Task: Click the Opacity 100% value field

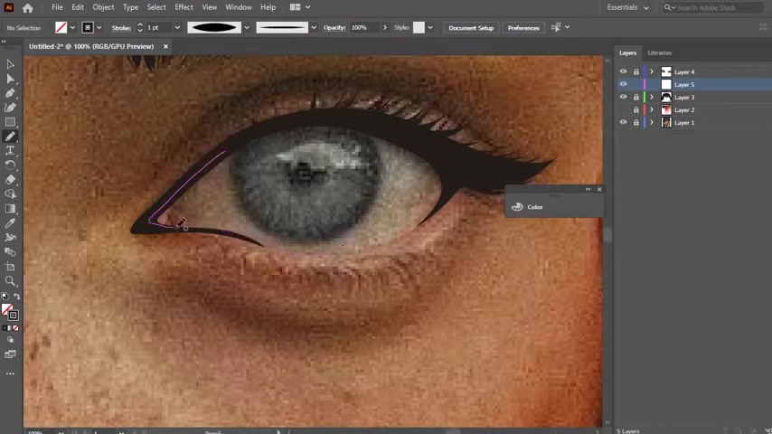Action: [x=363, y=28]
